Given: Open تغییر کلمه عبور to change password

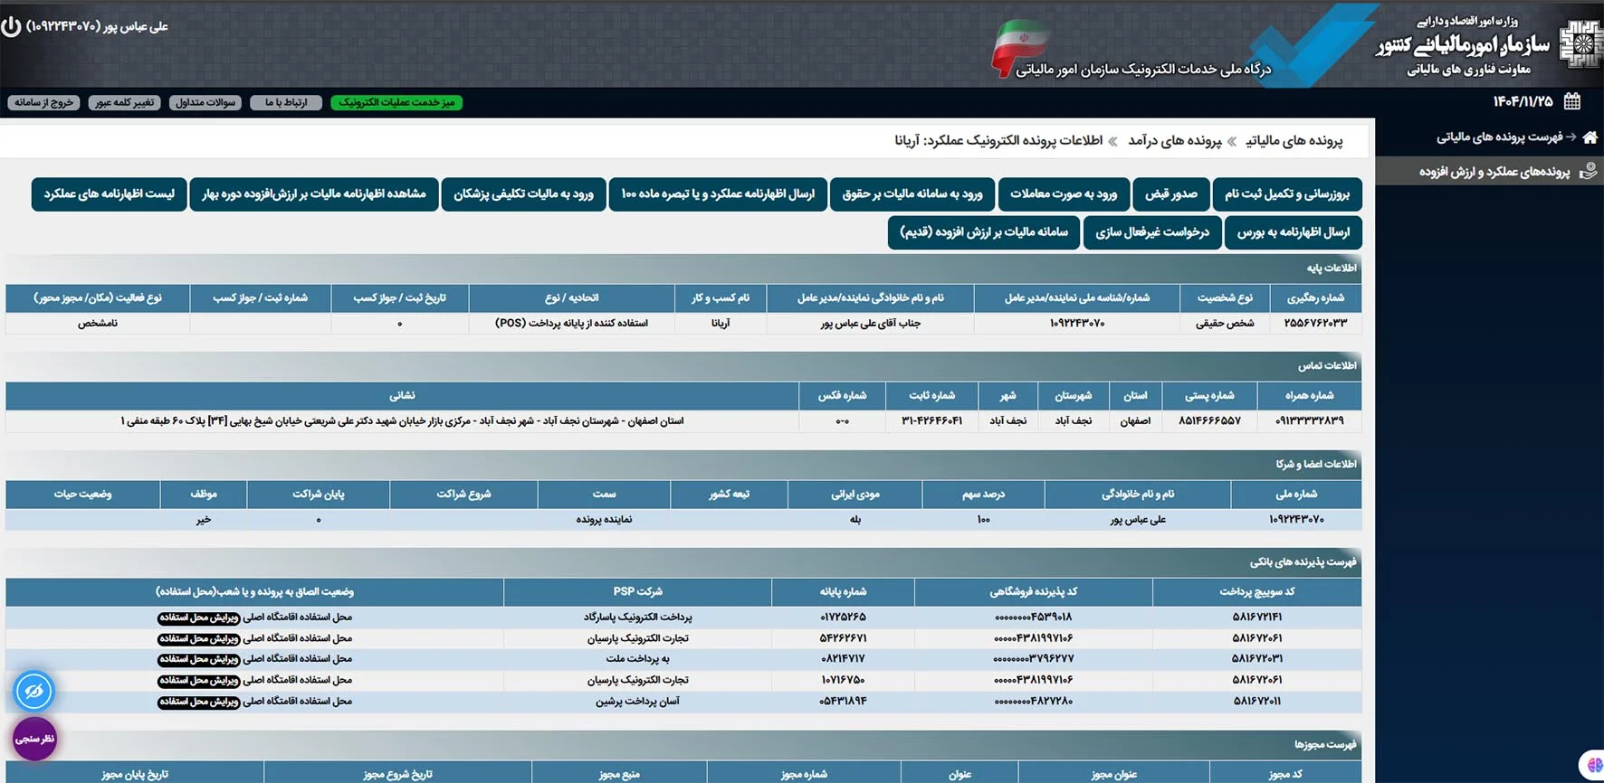Looking at the screenshot, I should click(x=125, y=103).
